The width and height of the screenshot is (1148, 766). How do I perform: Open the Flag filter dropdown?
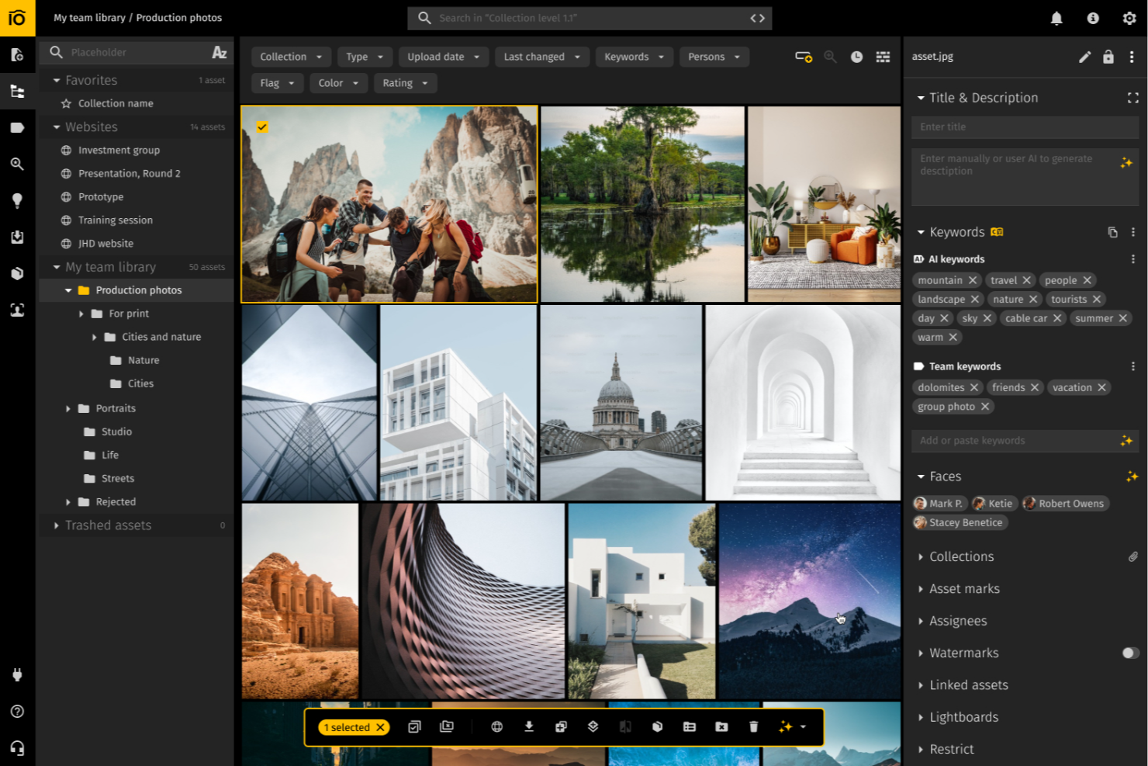277,83
